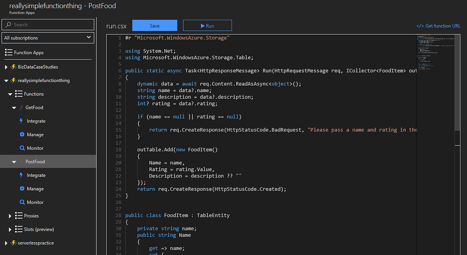
Task: Click the Monitor magnifier icon under PostFood
Action: pos(22,202)
